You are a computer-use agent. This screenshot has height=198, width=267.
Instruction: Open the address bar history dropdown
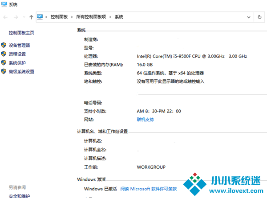[x=249, y=17]
